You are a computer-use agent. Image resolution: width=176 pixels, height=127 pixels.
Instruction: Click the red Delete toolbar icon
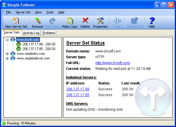(x=85, y=20)
